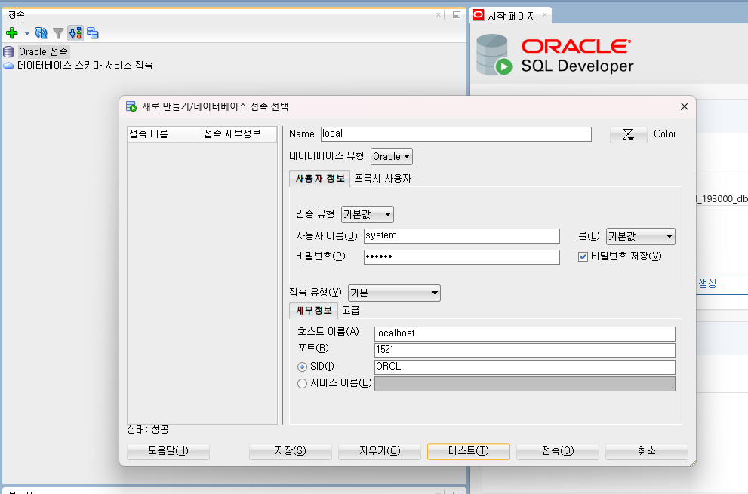Expand the 롤 기본값 dropdown
This screenshot has width=748, height=494.
(x=640, y=236)
